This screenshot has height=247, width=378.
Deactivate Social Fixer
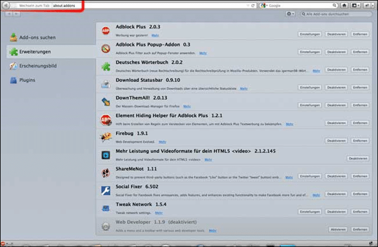(336, 194)
